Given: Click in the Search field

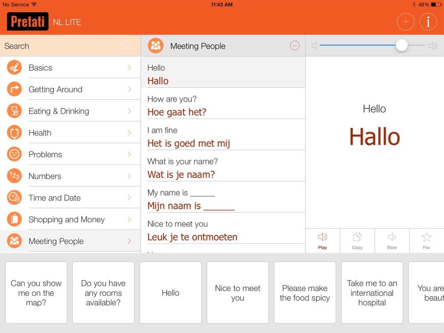Looking at the screenshot, I should (x=70, y=46).
